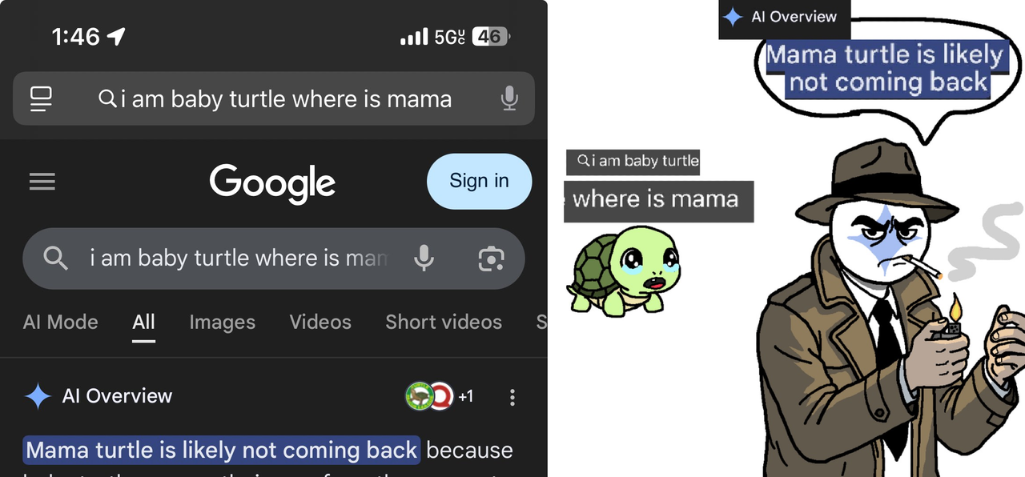Viewport: 1025px width, 477px height.
Task: Switch to Short videos tab
Action: coord(444,322)
